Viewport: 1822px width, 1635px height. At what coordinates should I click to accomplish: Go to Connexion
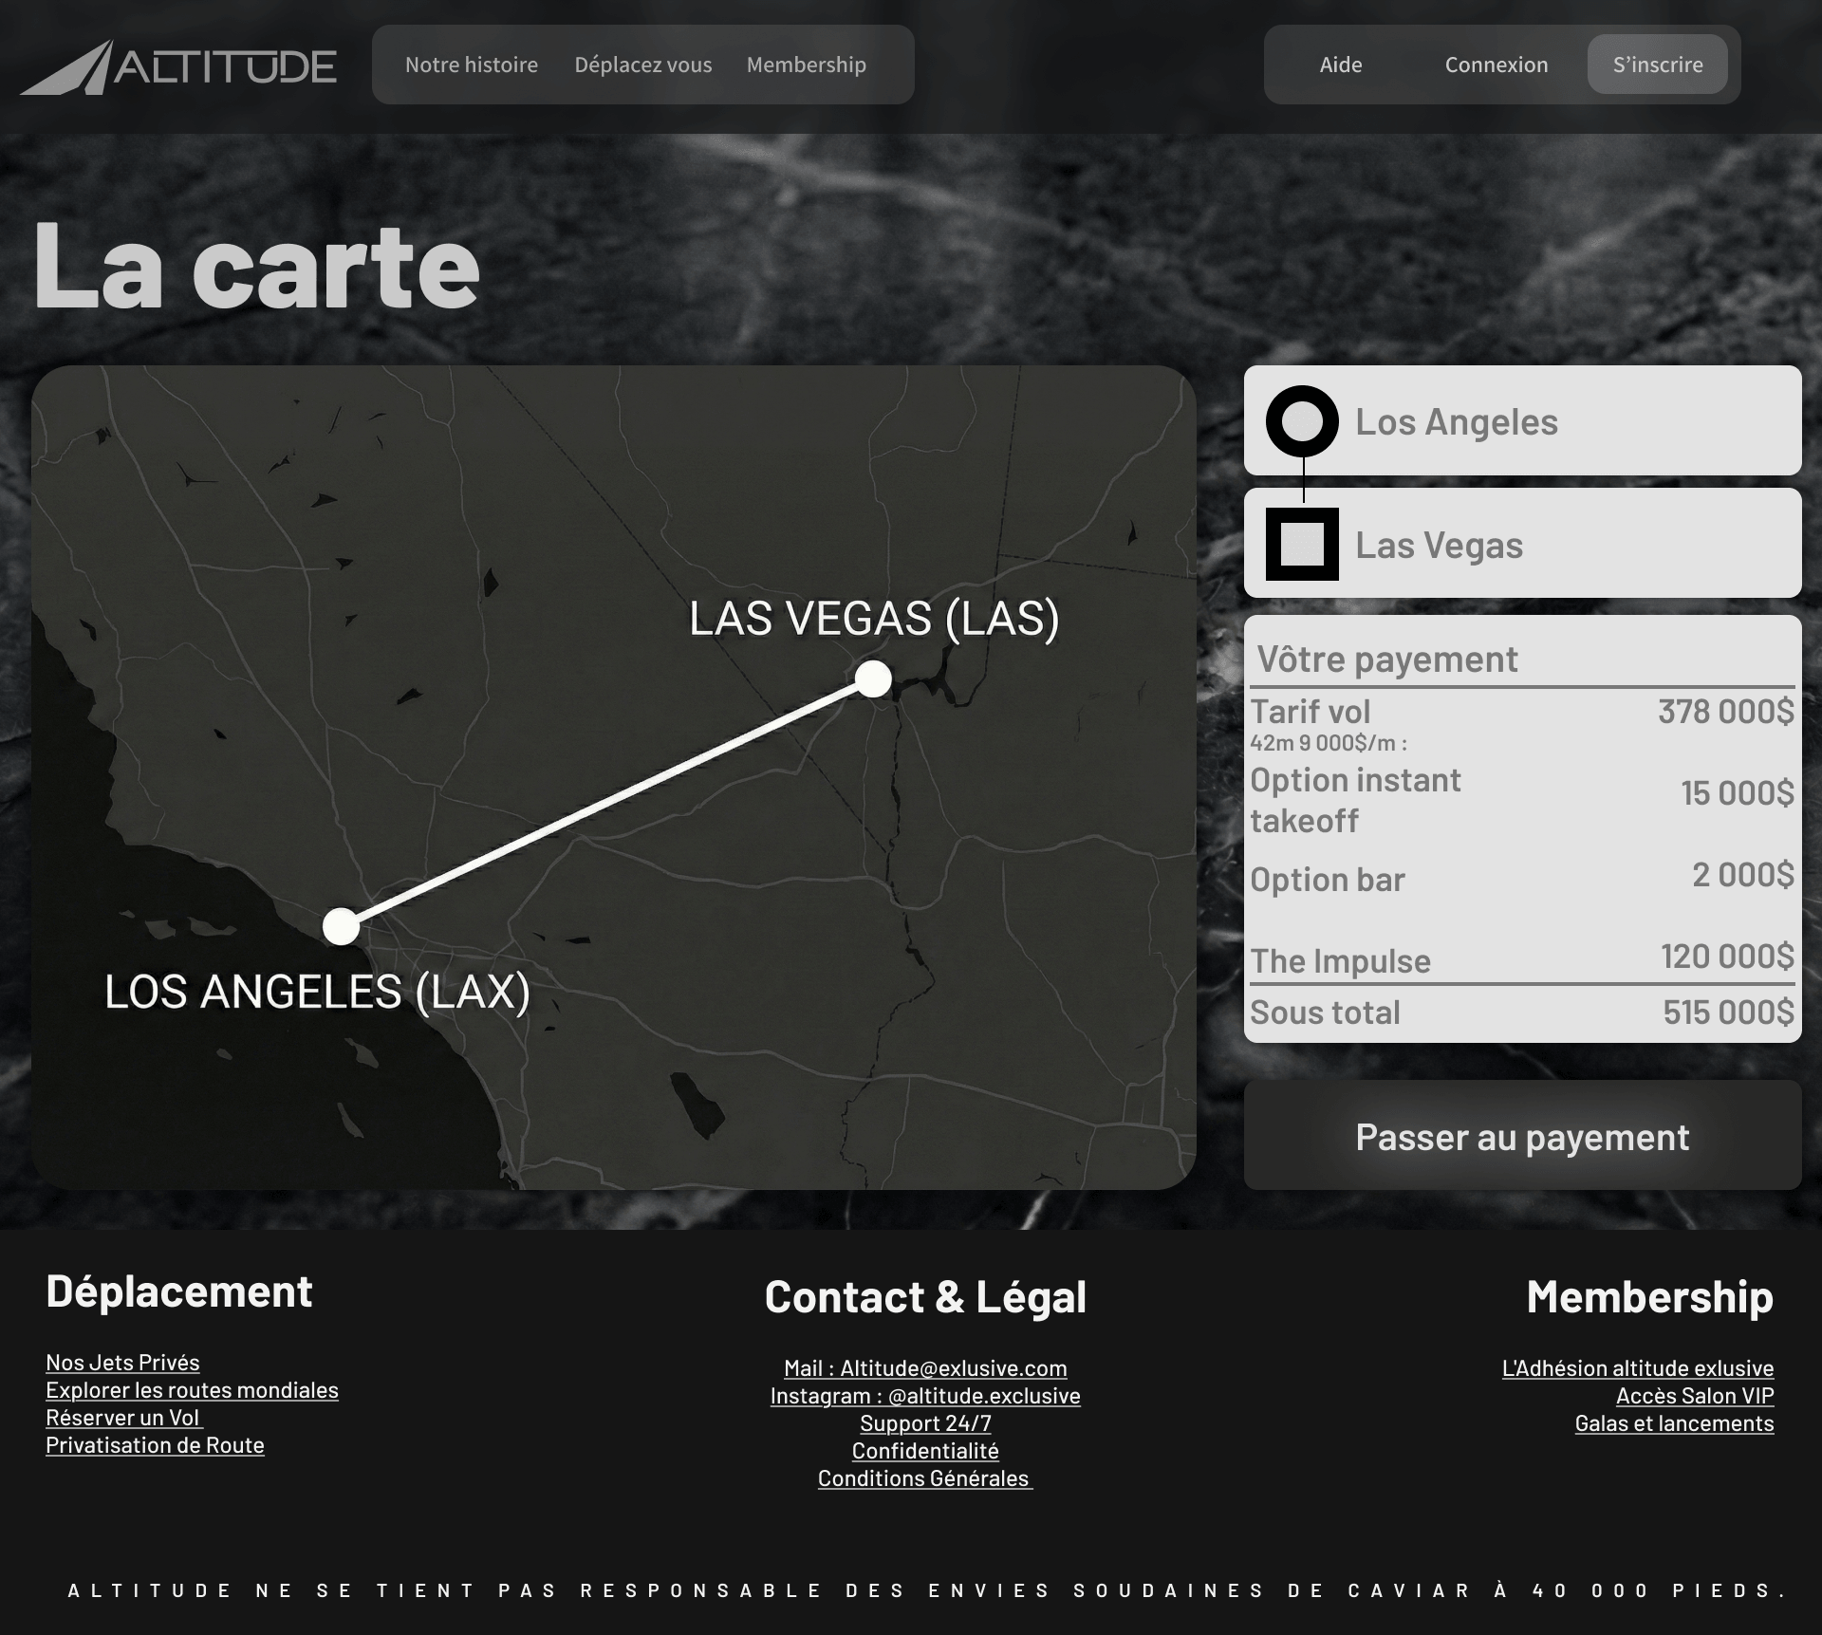click(1497, 65)
